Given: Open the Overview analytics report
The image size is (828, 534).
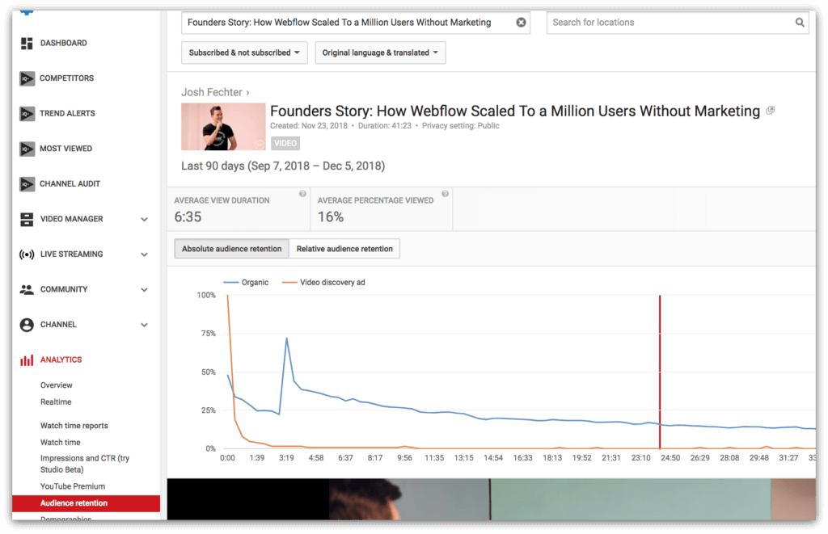Looking at the screenshot, I should 57,385.
